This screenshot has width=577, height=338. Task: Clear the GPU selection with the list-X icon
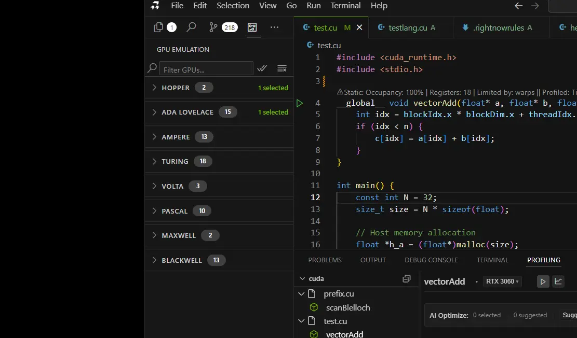pyautogui.click(x=282, y=68)
